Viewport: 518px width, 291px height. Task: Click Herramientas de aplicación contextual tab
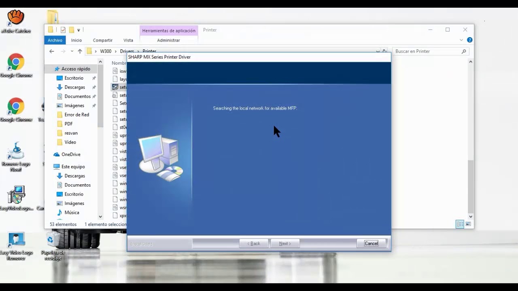click(169, 30)
